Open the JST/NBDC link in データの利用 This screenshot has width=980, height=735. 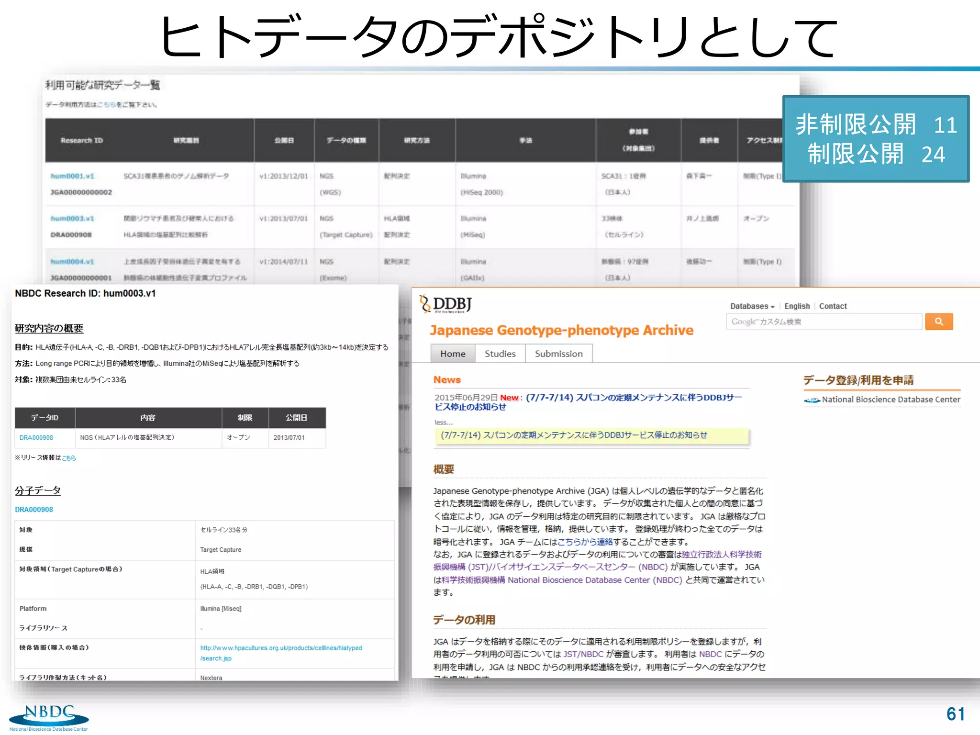click(x=583, y=654)
